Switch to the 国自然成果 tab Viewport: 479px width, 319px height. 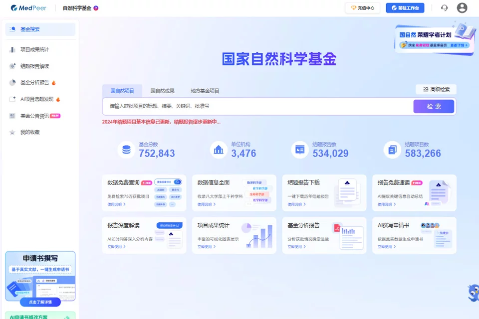(x=163, y=91)
